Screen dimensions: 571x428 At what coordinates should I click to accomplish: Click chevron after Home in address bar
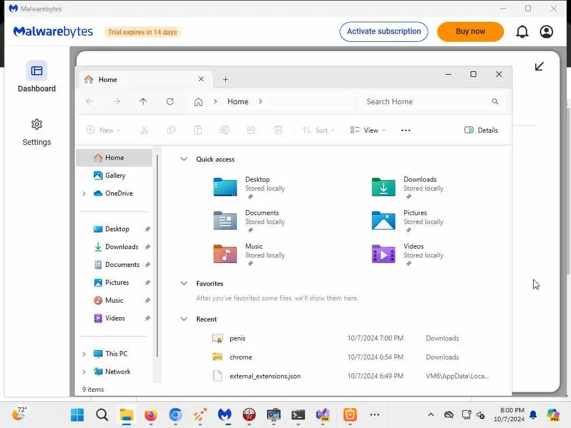click(260, 101)
